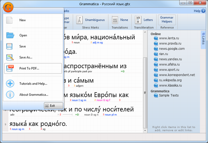Screen dimensions: 208x143
Task: Open the Unambiguous stress marks option
Action: (95, 20)
